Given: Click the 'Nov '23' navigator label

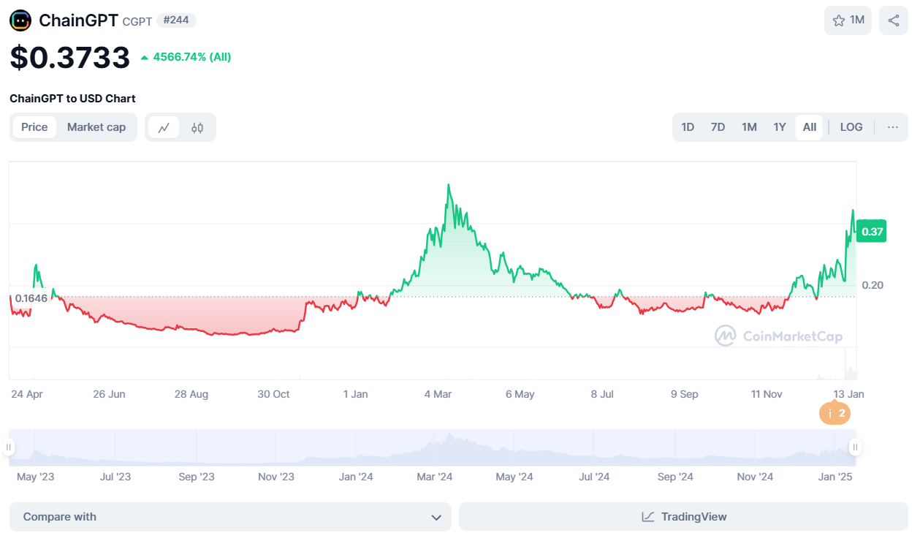Looking at the screenshot, I should tap(276, 477).
